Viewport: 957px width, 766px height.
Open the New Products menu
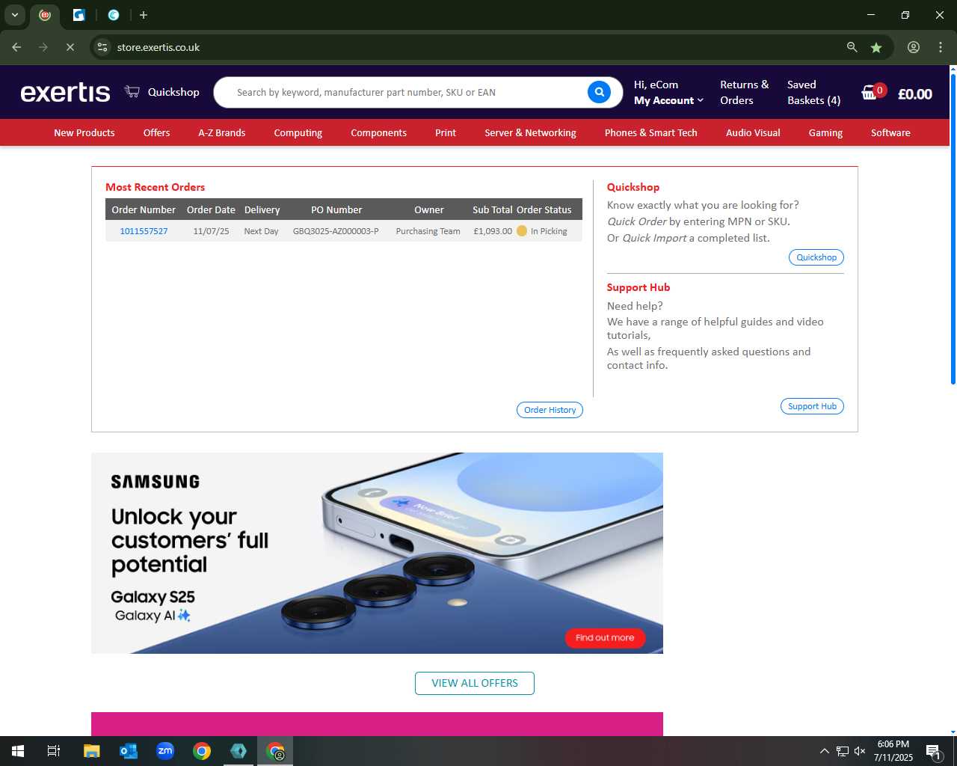pyautogui.click(x=84, y=132)
